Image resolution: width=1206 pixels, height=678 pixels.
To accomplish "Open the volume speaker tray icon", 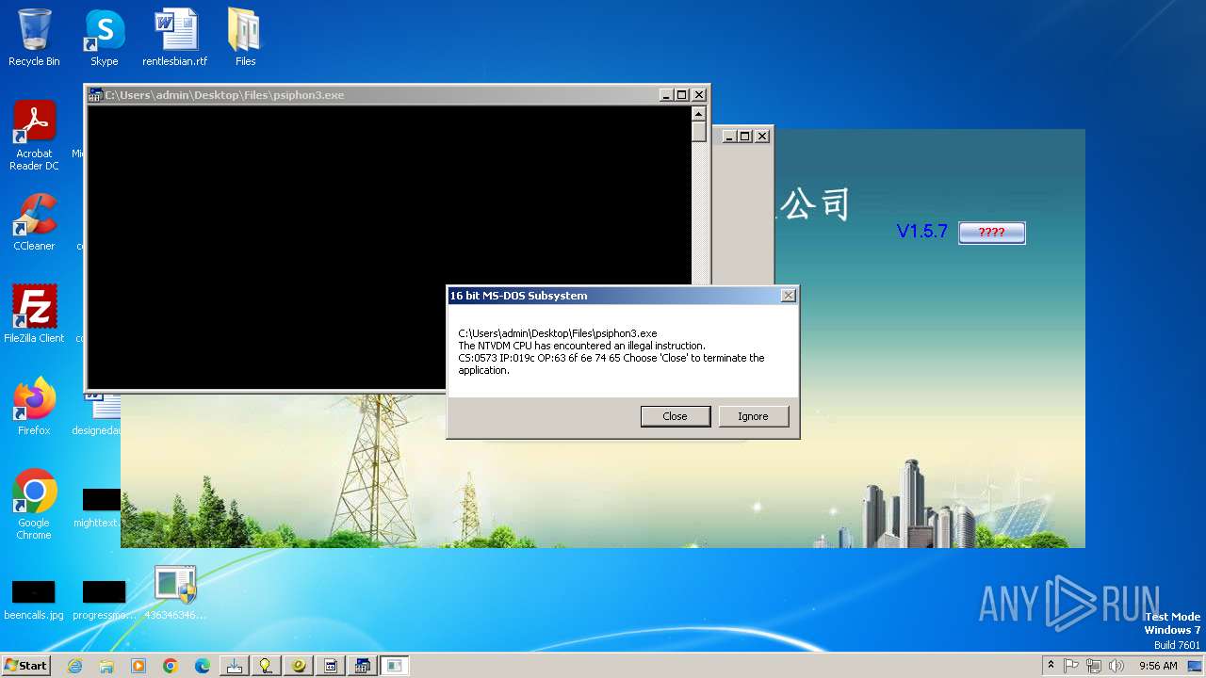I will point(1116,666).
